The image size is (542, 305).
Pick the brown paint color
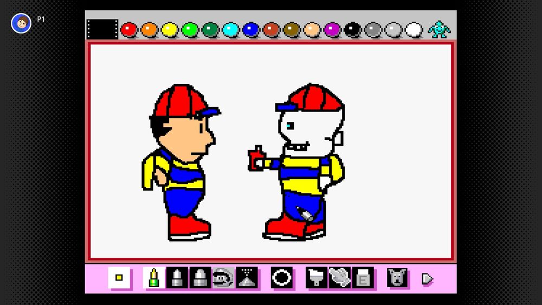[x=292, y=30]
